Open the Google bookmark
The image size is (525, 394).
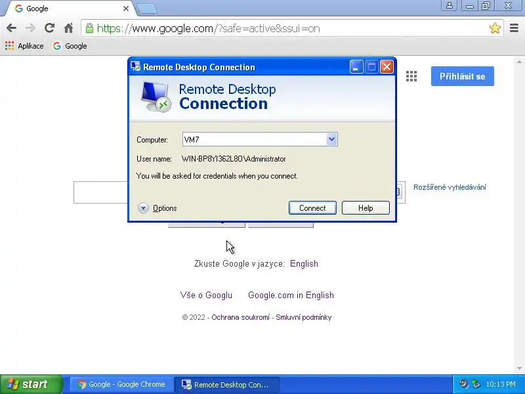coord(70,46)
